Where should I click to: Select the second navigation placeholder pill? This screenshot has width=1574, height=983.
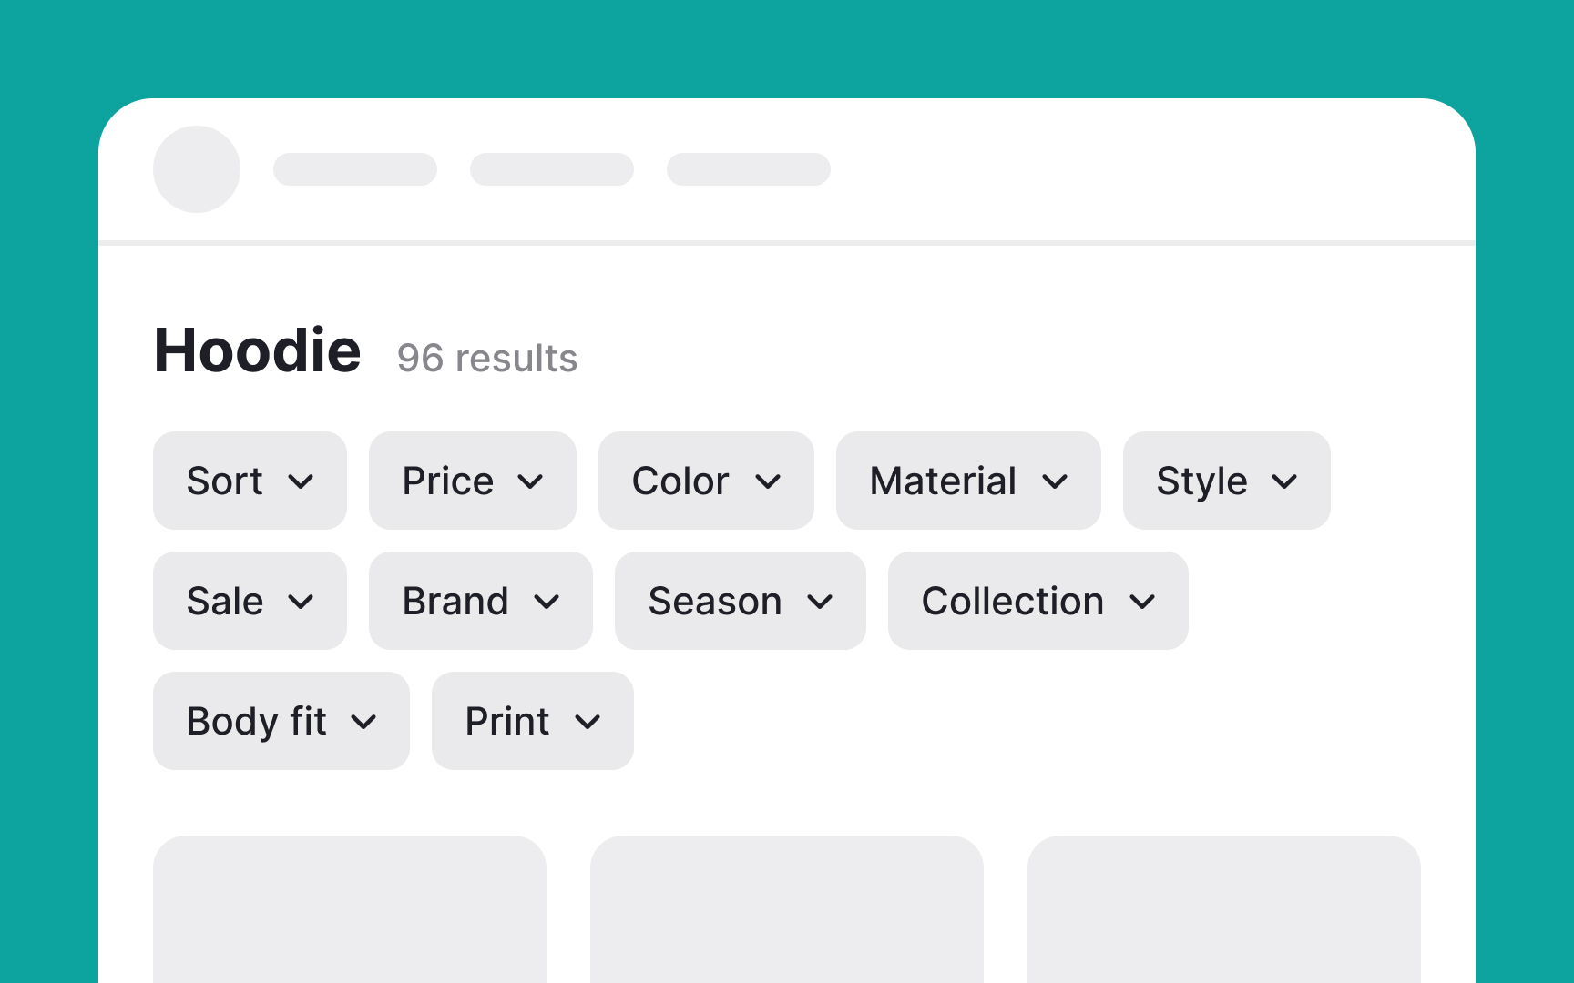pos(552,169)
